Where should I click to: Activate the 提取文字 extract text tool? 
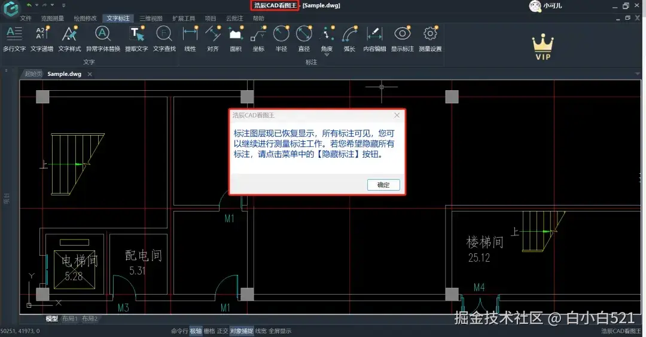136,39
